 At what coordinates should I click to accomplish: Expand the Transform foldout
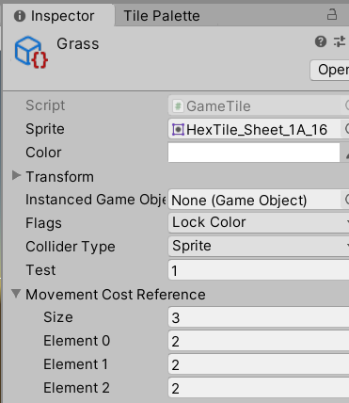(16, 176)
